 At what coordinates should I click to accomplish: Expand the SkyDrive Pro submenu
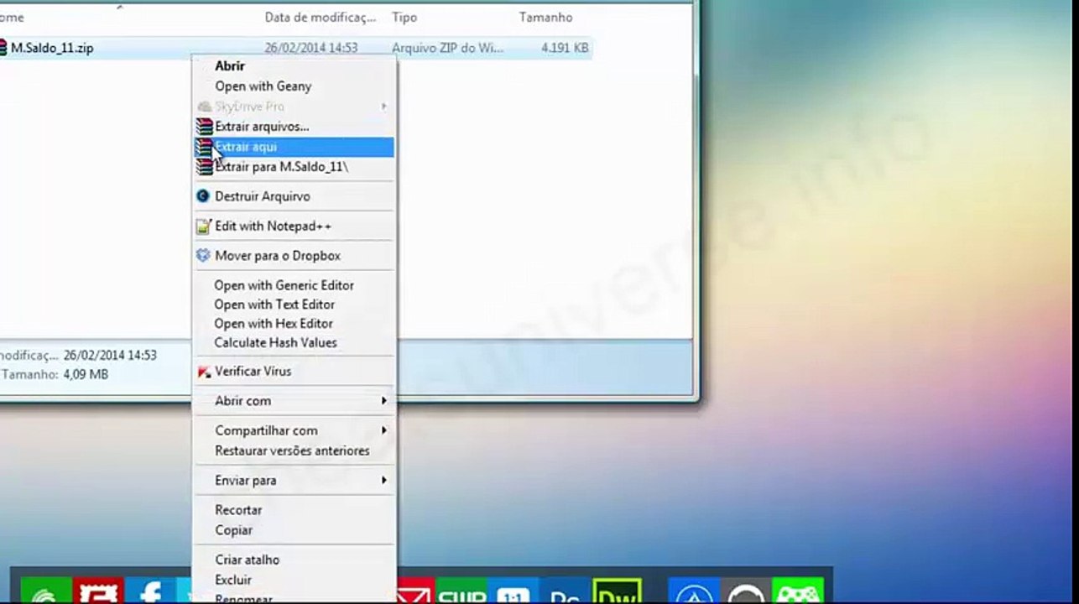[294, 107]
